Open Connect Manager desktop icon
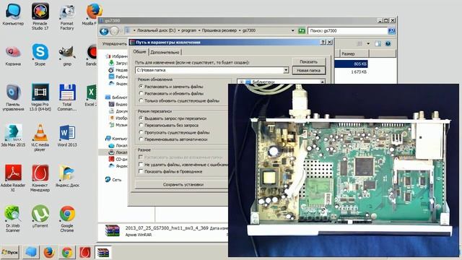 click(x=40, y=178)
